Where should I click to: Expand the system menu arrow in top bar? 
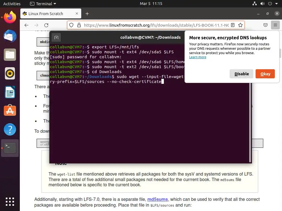point(276,4)
